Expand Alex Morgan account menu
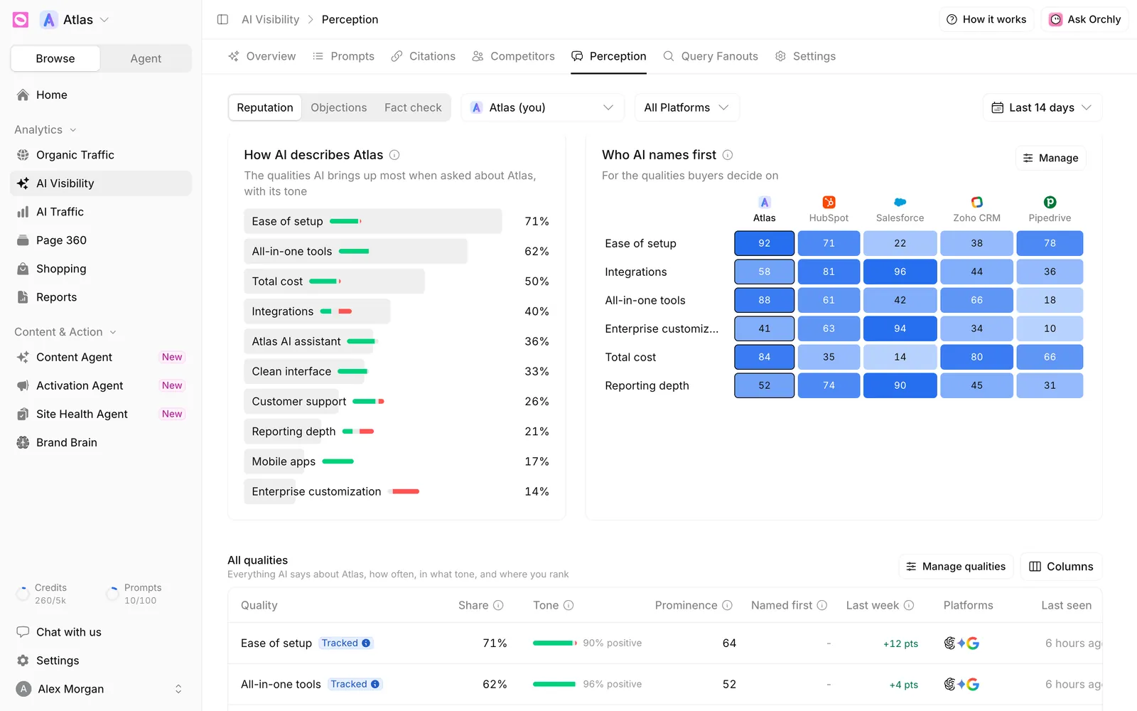This screenshot has width=1137, height=711. (x=101, y=689)
